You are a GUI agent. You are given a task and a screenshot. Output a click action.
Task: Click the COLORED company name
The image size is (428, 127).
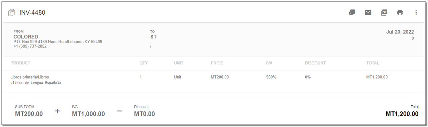[26, 37]
